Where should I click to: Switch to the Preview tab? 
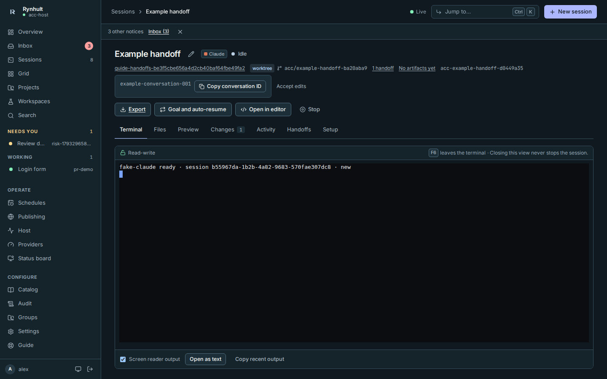point(188,130)
